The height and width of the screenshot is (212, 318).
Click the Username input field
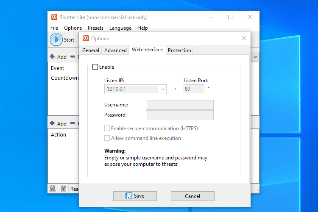tap(179, 105)
